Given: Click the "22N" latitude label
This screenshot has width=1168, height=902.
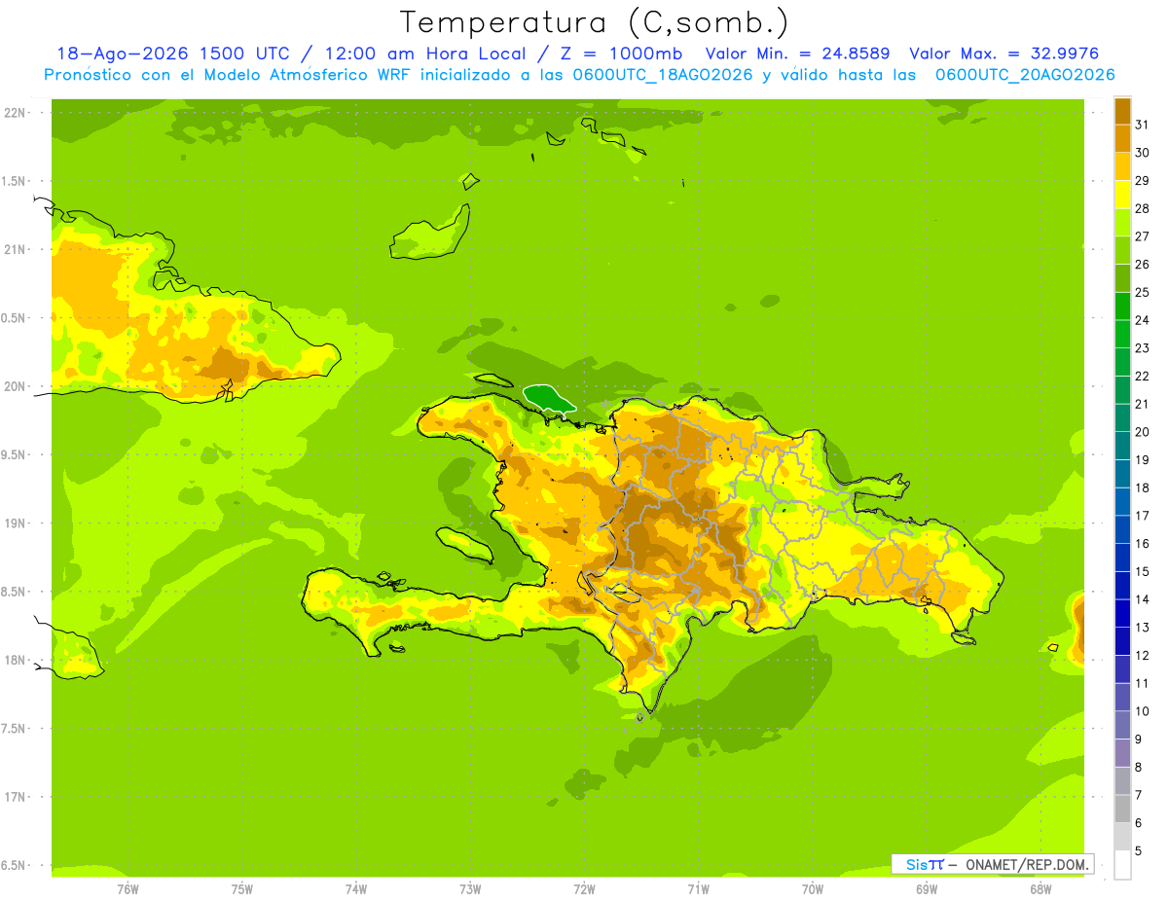Looking at the screenshot, I should tap(17, 113).
